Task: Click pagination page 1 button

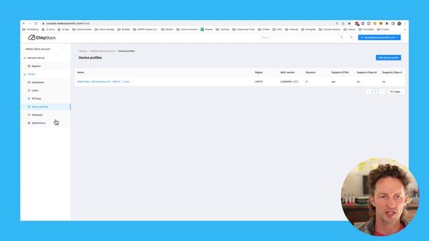Action: tap(375, 92)
